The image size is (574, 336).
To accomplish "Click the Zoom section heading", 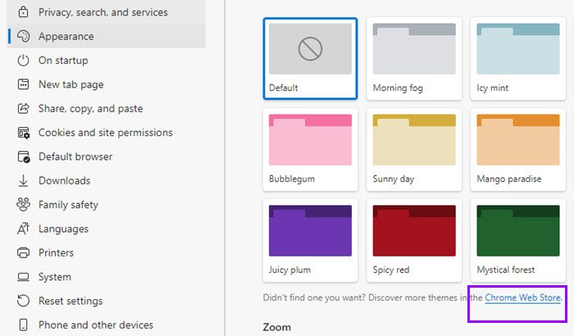I will pyautogui.click(x=277, y=327).
